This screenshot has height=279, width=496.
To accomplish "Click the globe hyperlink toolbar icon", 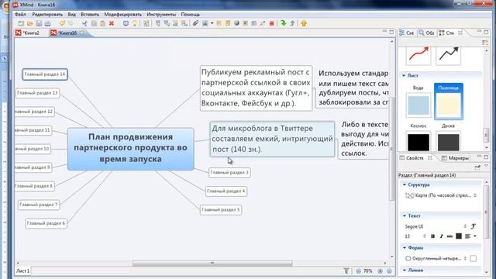I will (x=236, y=23).
